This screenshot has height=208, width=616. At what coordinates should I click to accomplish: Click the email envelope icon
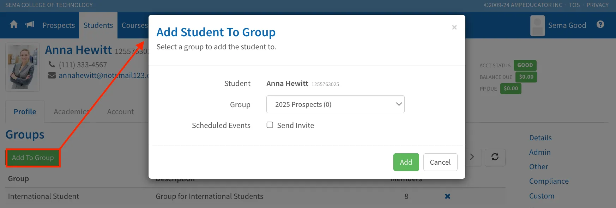pos(52,75)
